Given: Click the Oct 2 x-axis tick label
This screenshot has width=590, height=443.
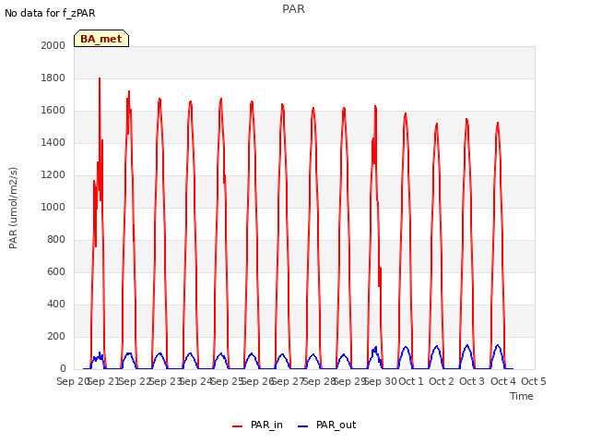Looking at the screenshot, I should tap(442, 381).
